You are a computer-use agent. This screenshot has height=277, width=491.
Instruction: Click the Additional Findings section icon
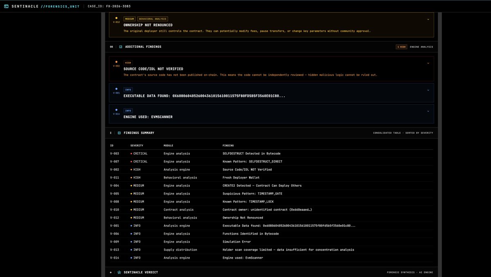pyautogui.click(x=121, y=47)
